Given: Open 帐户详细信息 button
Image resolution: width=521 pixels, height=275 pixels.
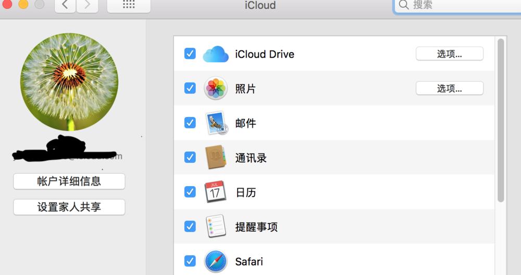Looking at the screenshot, I should click(69, 181).
